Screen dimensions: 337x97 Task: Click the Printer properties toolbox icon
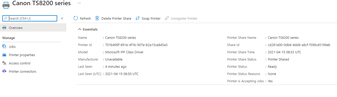tap(4, 55)
